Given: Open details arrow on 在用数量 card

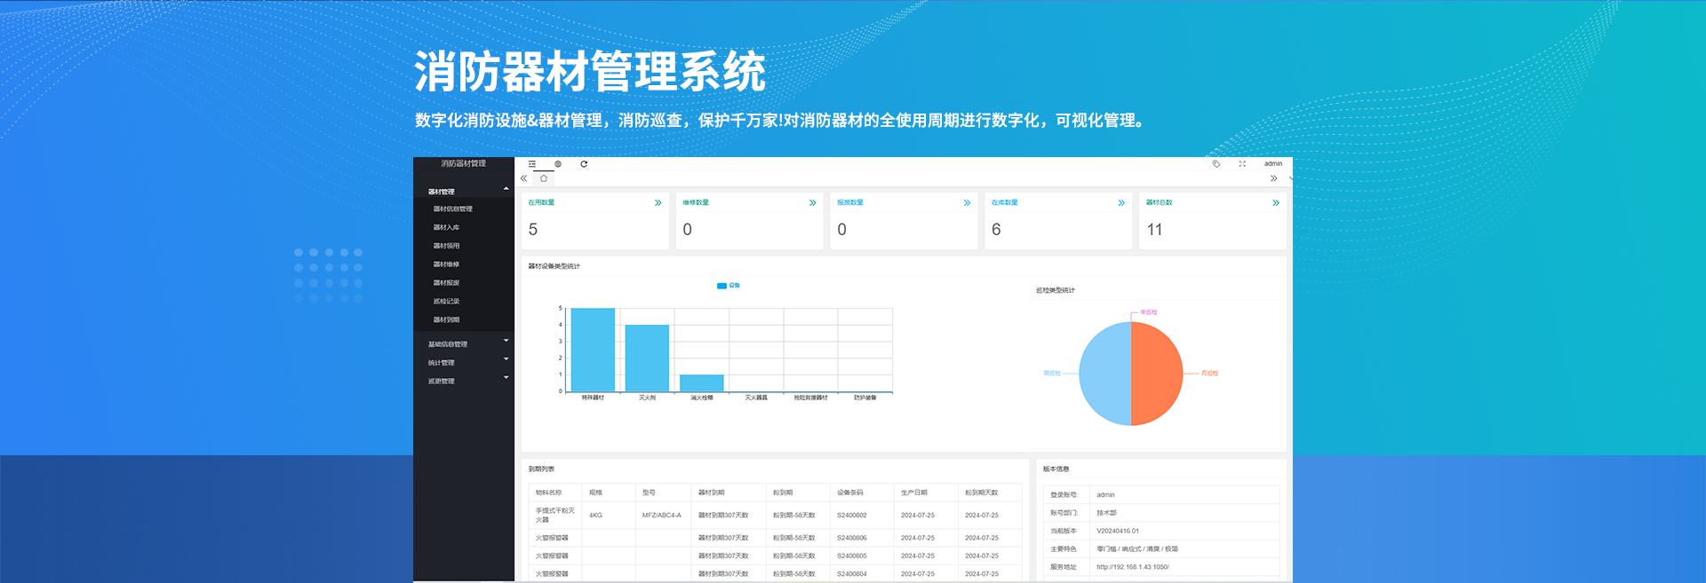Looking at the screenshot, I should coord(658,203).
